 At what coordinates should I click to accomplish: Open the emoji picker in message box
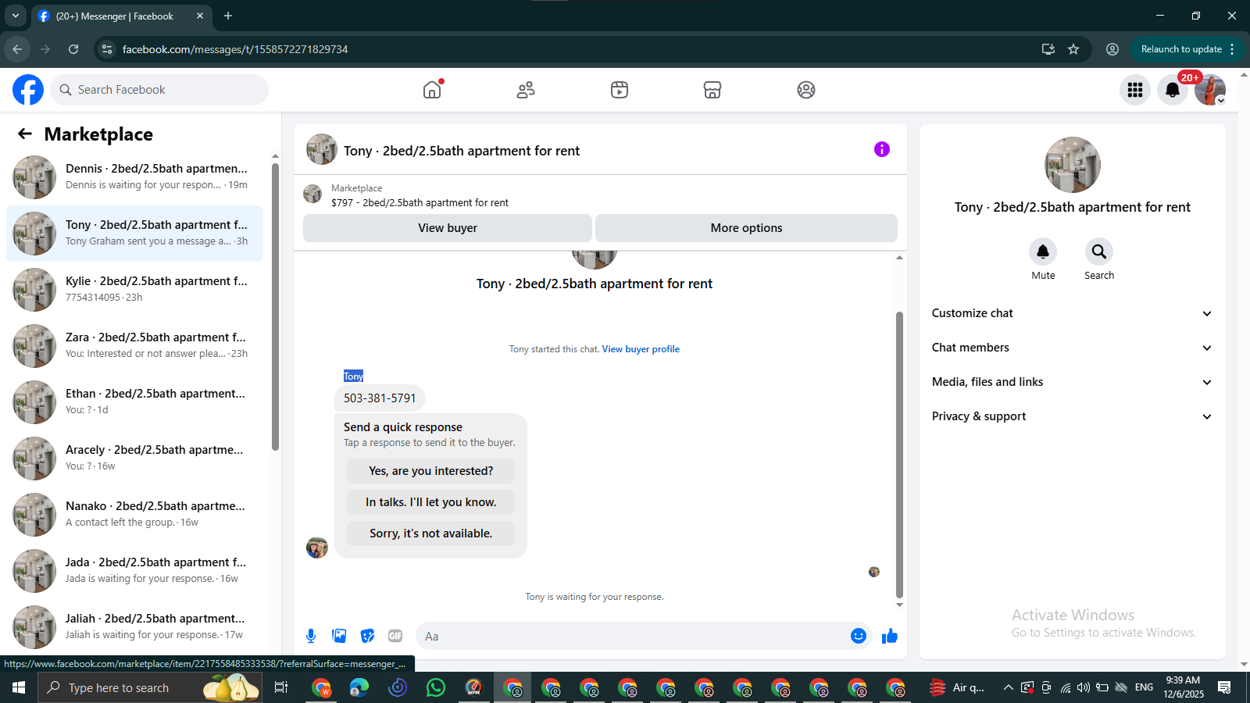859,636
